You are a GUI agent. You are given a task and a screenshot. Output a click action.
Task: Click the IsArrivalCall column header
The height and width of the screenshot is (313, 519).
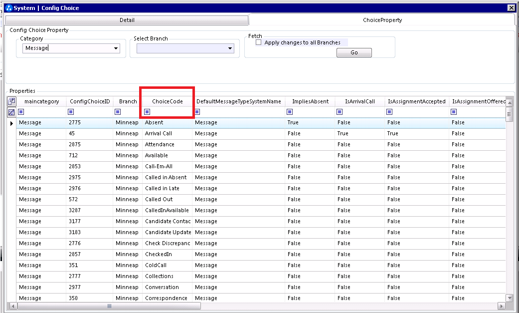360,101
